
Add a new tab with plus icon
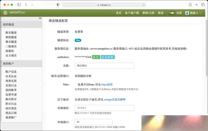(197, 5)
